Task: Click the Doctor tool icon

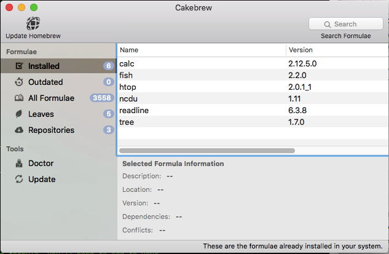Action: click(x=19, y=164)
